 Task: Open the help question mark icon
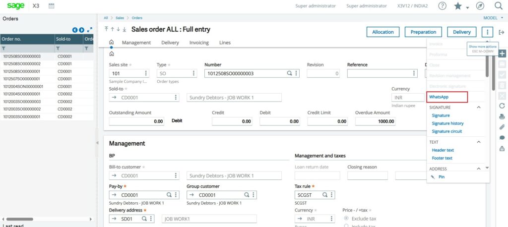pyautogui.click(x=443, y=6)
